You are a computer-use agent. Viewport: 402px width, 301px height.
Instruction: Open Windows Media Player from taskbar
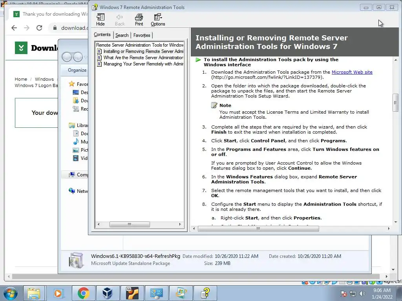point(58,293)
